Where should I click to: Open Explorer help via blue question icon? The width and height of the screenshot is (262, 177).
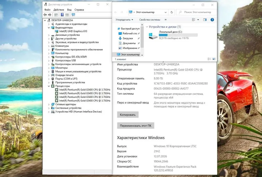click(x=212, y=20)
